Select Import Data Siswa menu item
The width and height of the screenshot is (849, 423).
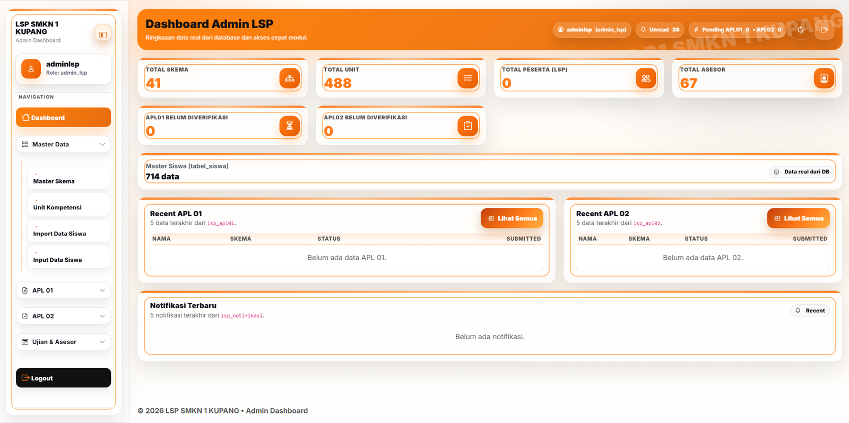click(x=68, y=231)
